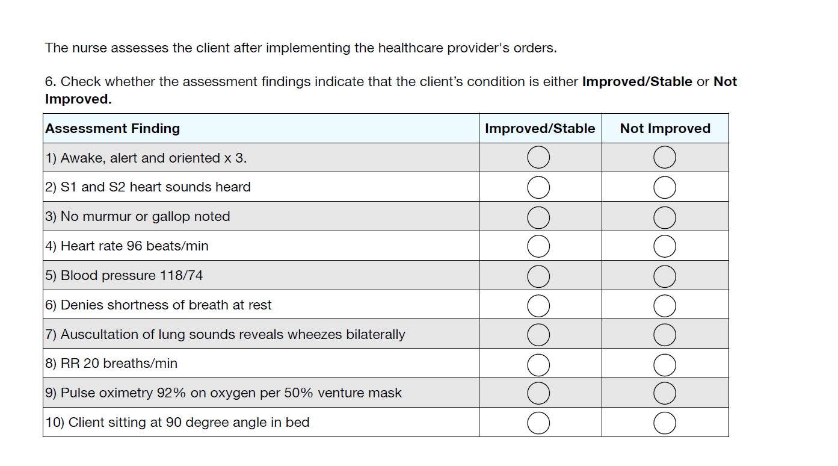
Task: Choose Improved/Stable for denies shortness of breath
Action: pyautogui.click(x=538, y=305)
